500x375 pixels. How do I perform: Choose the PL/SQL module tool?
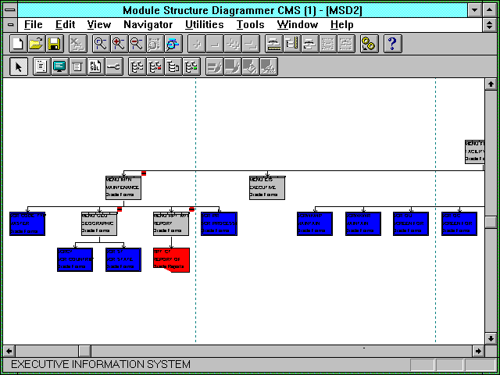(x=95, y=66)
